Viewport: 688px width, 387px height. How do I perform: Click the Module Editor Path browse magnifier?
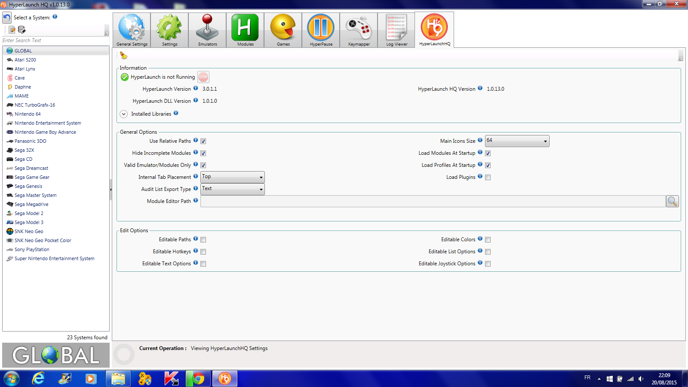672,201
